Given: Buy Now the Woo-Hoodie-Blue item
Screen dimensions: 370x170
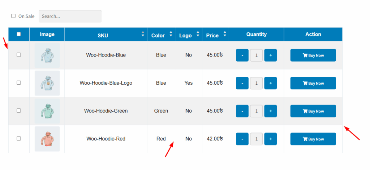Looking at the screenshot, I should click(313, 55).
